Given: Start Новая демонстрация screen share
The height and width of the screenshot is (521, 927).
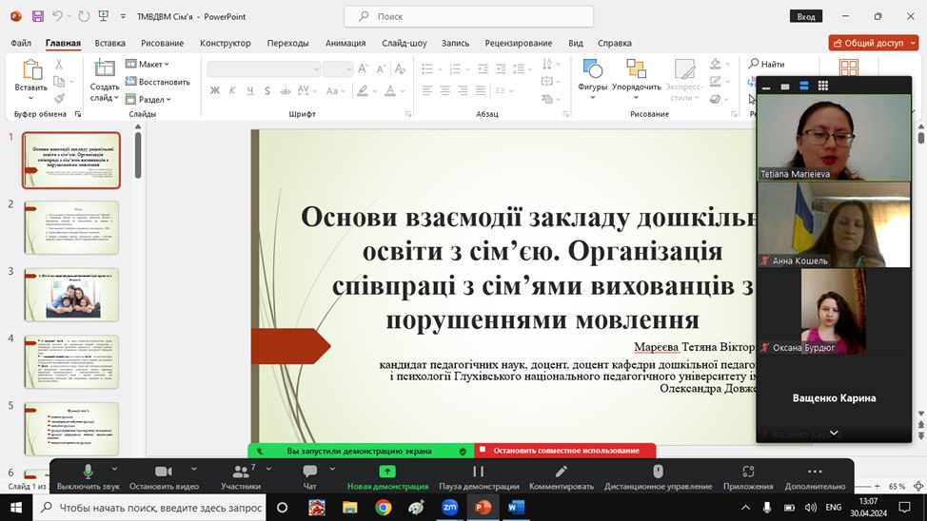Looking at the screenshot, I should [x=387, y=473].
